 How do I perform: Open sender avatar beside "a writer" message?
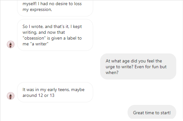(x=11, y=44)
